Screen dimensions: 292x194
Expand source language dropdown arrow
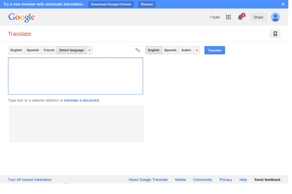click(90, 50)
